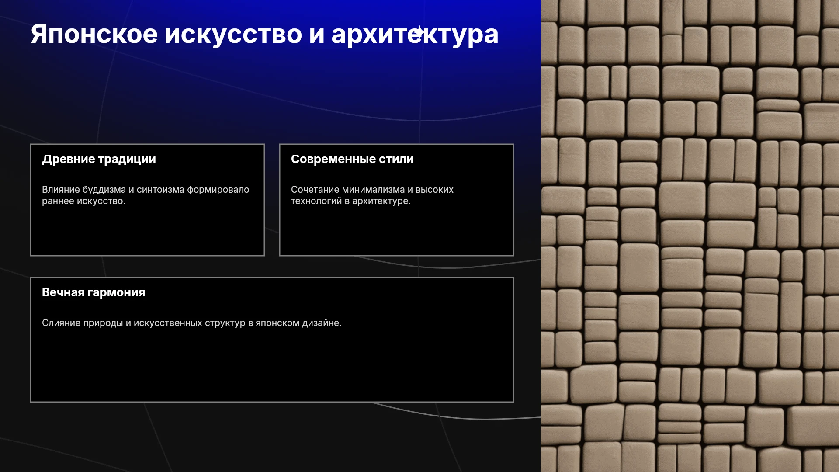Select the Вечная гармония card heading
This screenshot has width=839, height=472.
(x=94, y=292)
